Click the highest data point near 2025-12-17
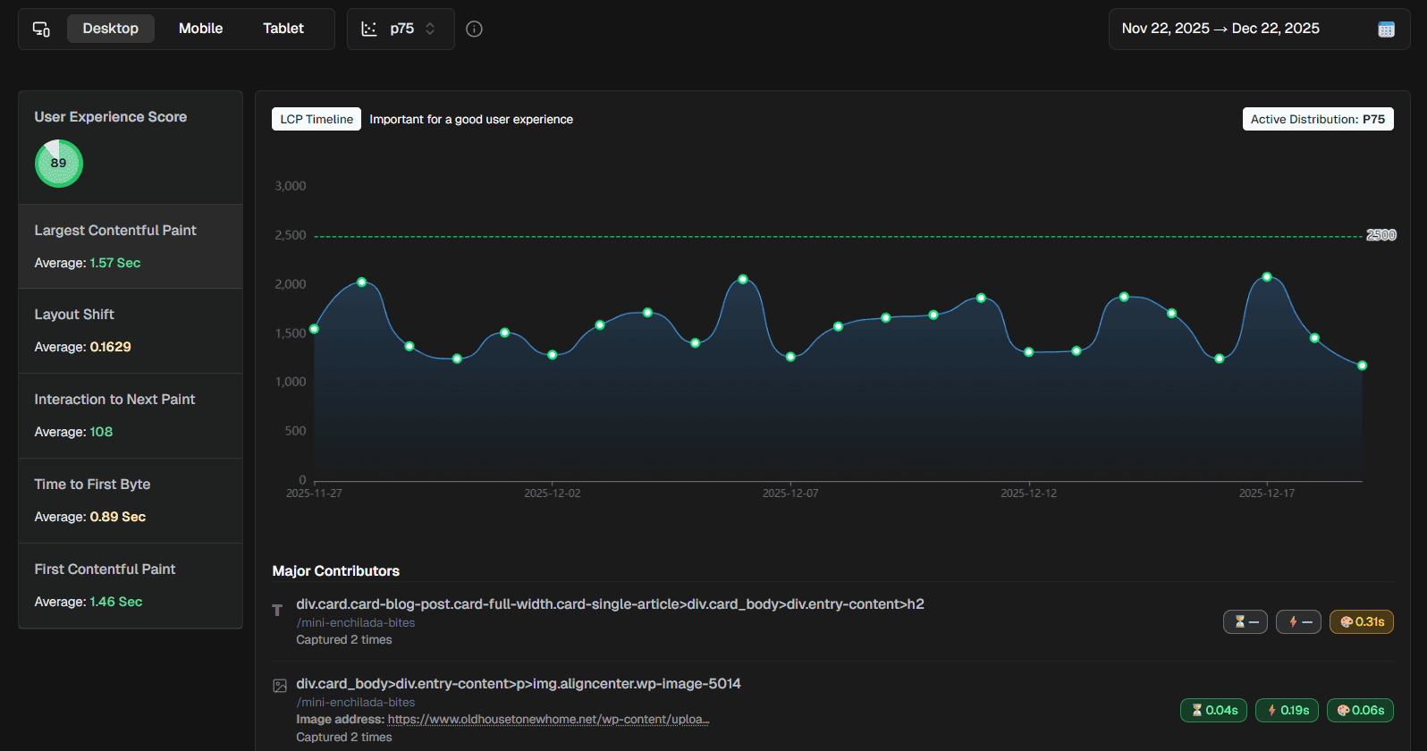This screenshot has height=751, width=1427. [x=1267, y=277]
